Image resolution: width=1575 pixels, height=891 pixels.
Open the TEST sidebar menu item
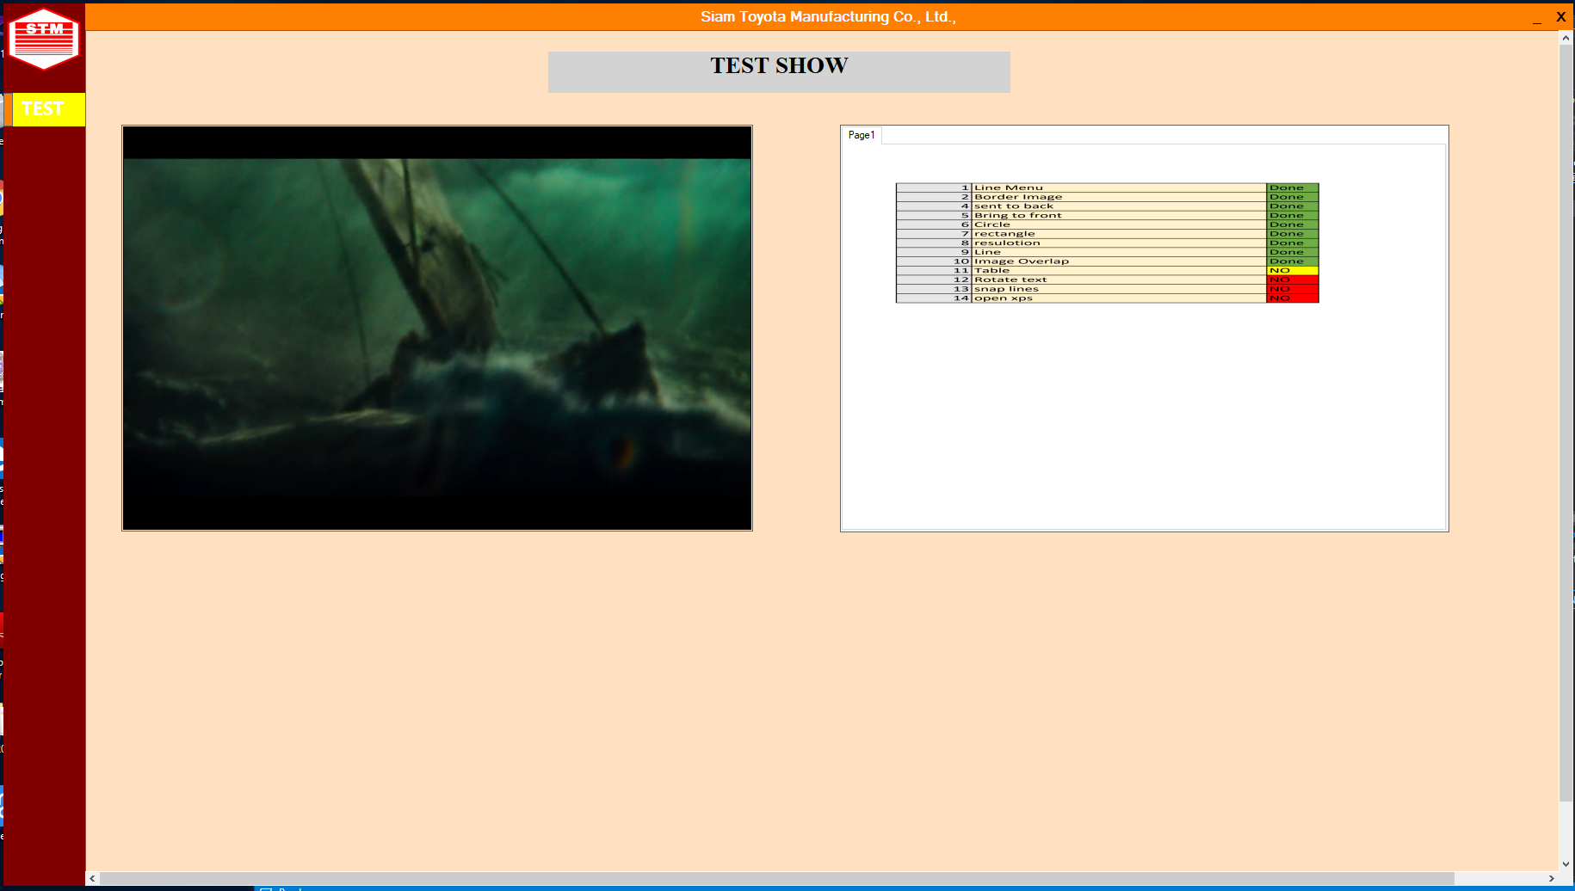coord(44,109)
